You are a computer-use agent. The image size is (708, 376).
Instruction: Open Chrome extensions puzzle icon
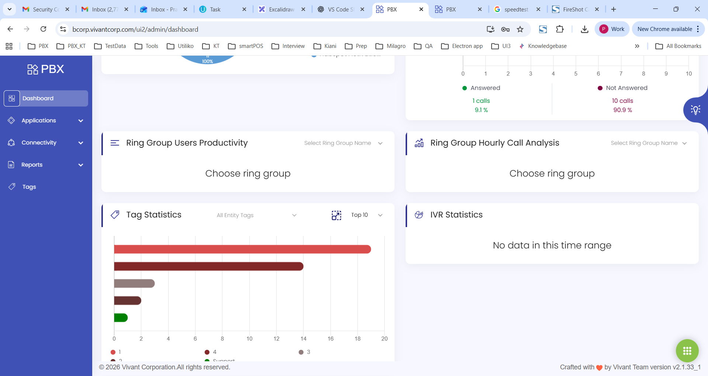pyautogui.click(x=560, y=29)
